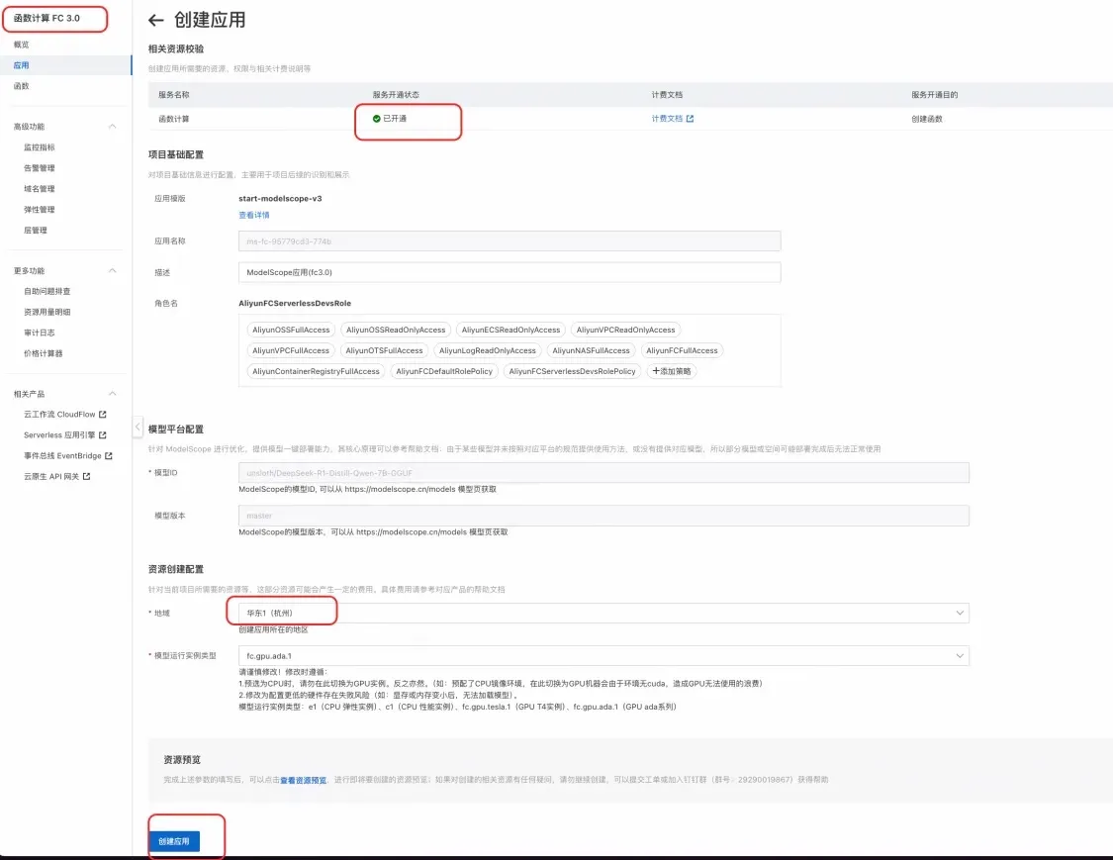Open Serverless 应用引擎 link
1113x860 pixels.
[x=59, y=434]
